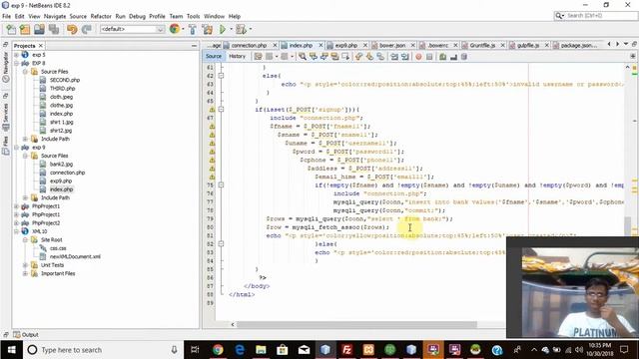Click the Debug Project icon

(x=241, y=29)
